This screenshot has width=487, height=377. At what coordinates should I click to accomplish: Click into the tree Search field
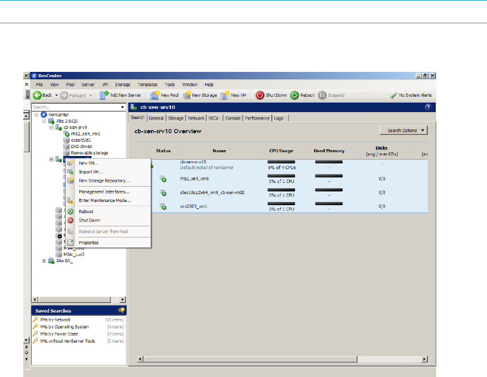(76, 107)
